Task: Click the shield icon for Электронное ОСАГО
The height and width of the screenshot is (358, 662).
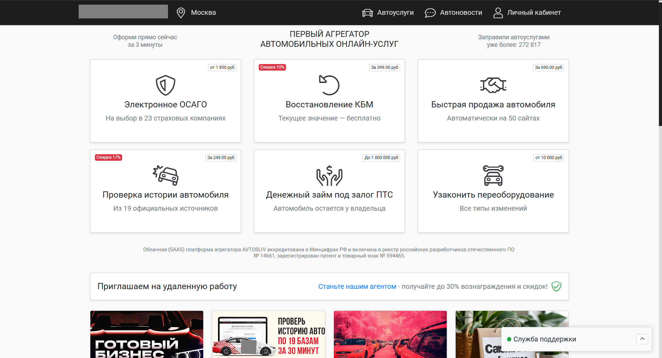Action: click(x=166, y=85)
